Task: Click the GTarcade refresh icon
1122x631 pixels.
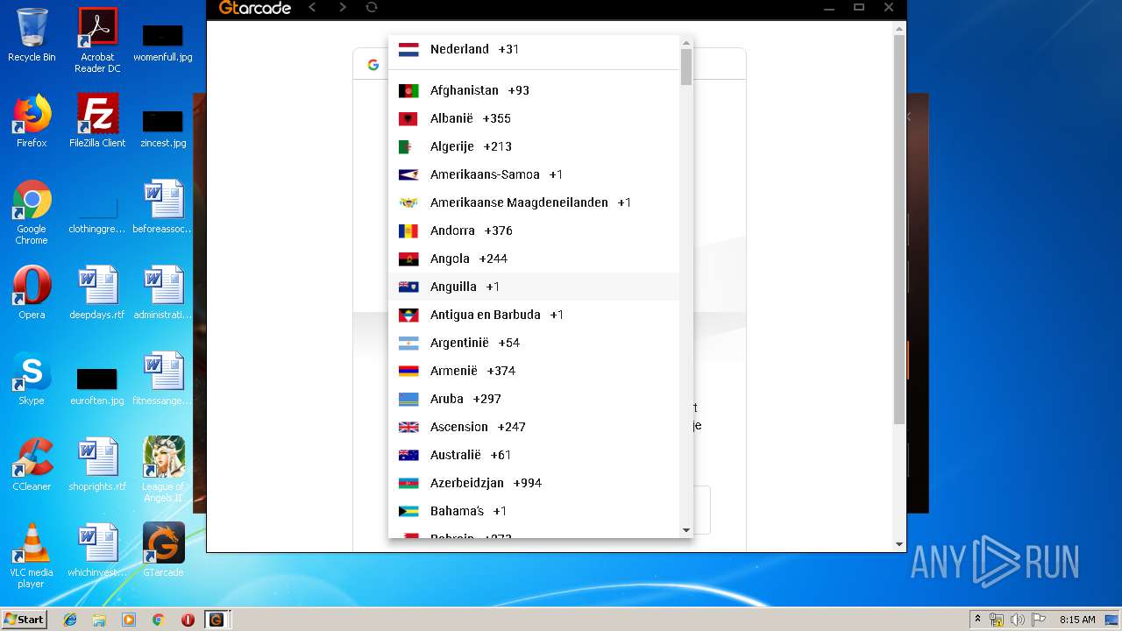Action: coord(372,7)
